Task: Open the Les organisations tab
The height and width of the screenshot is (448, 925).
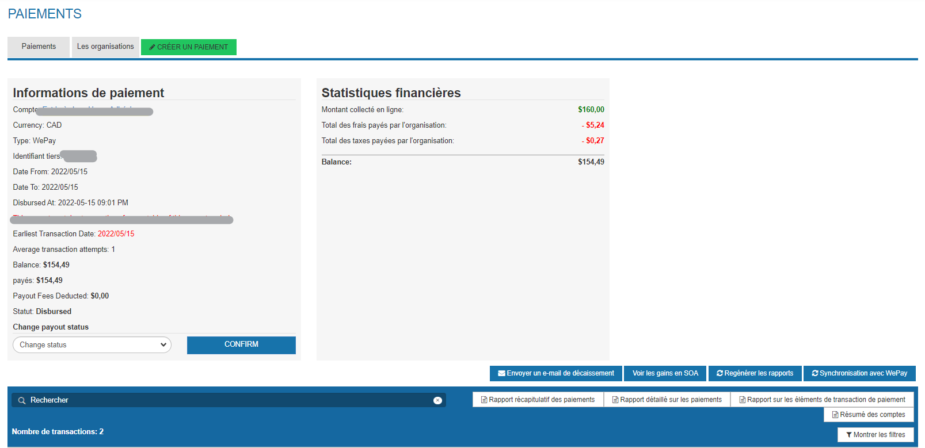Action: (x=105, y=47)
